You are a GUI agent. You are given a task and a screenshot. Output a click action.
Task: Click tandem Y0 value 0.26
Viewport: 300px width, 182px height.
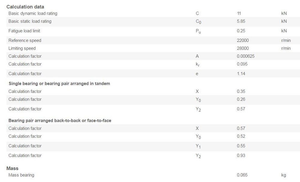point(241,99)
